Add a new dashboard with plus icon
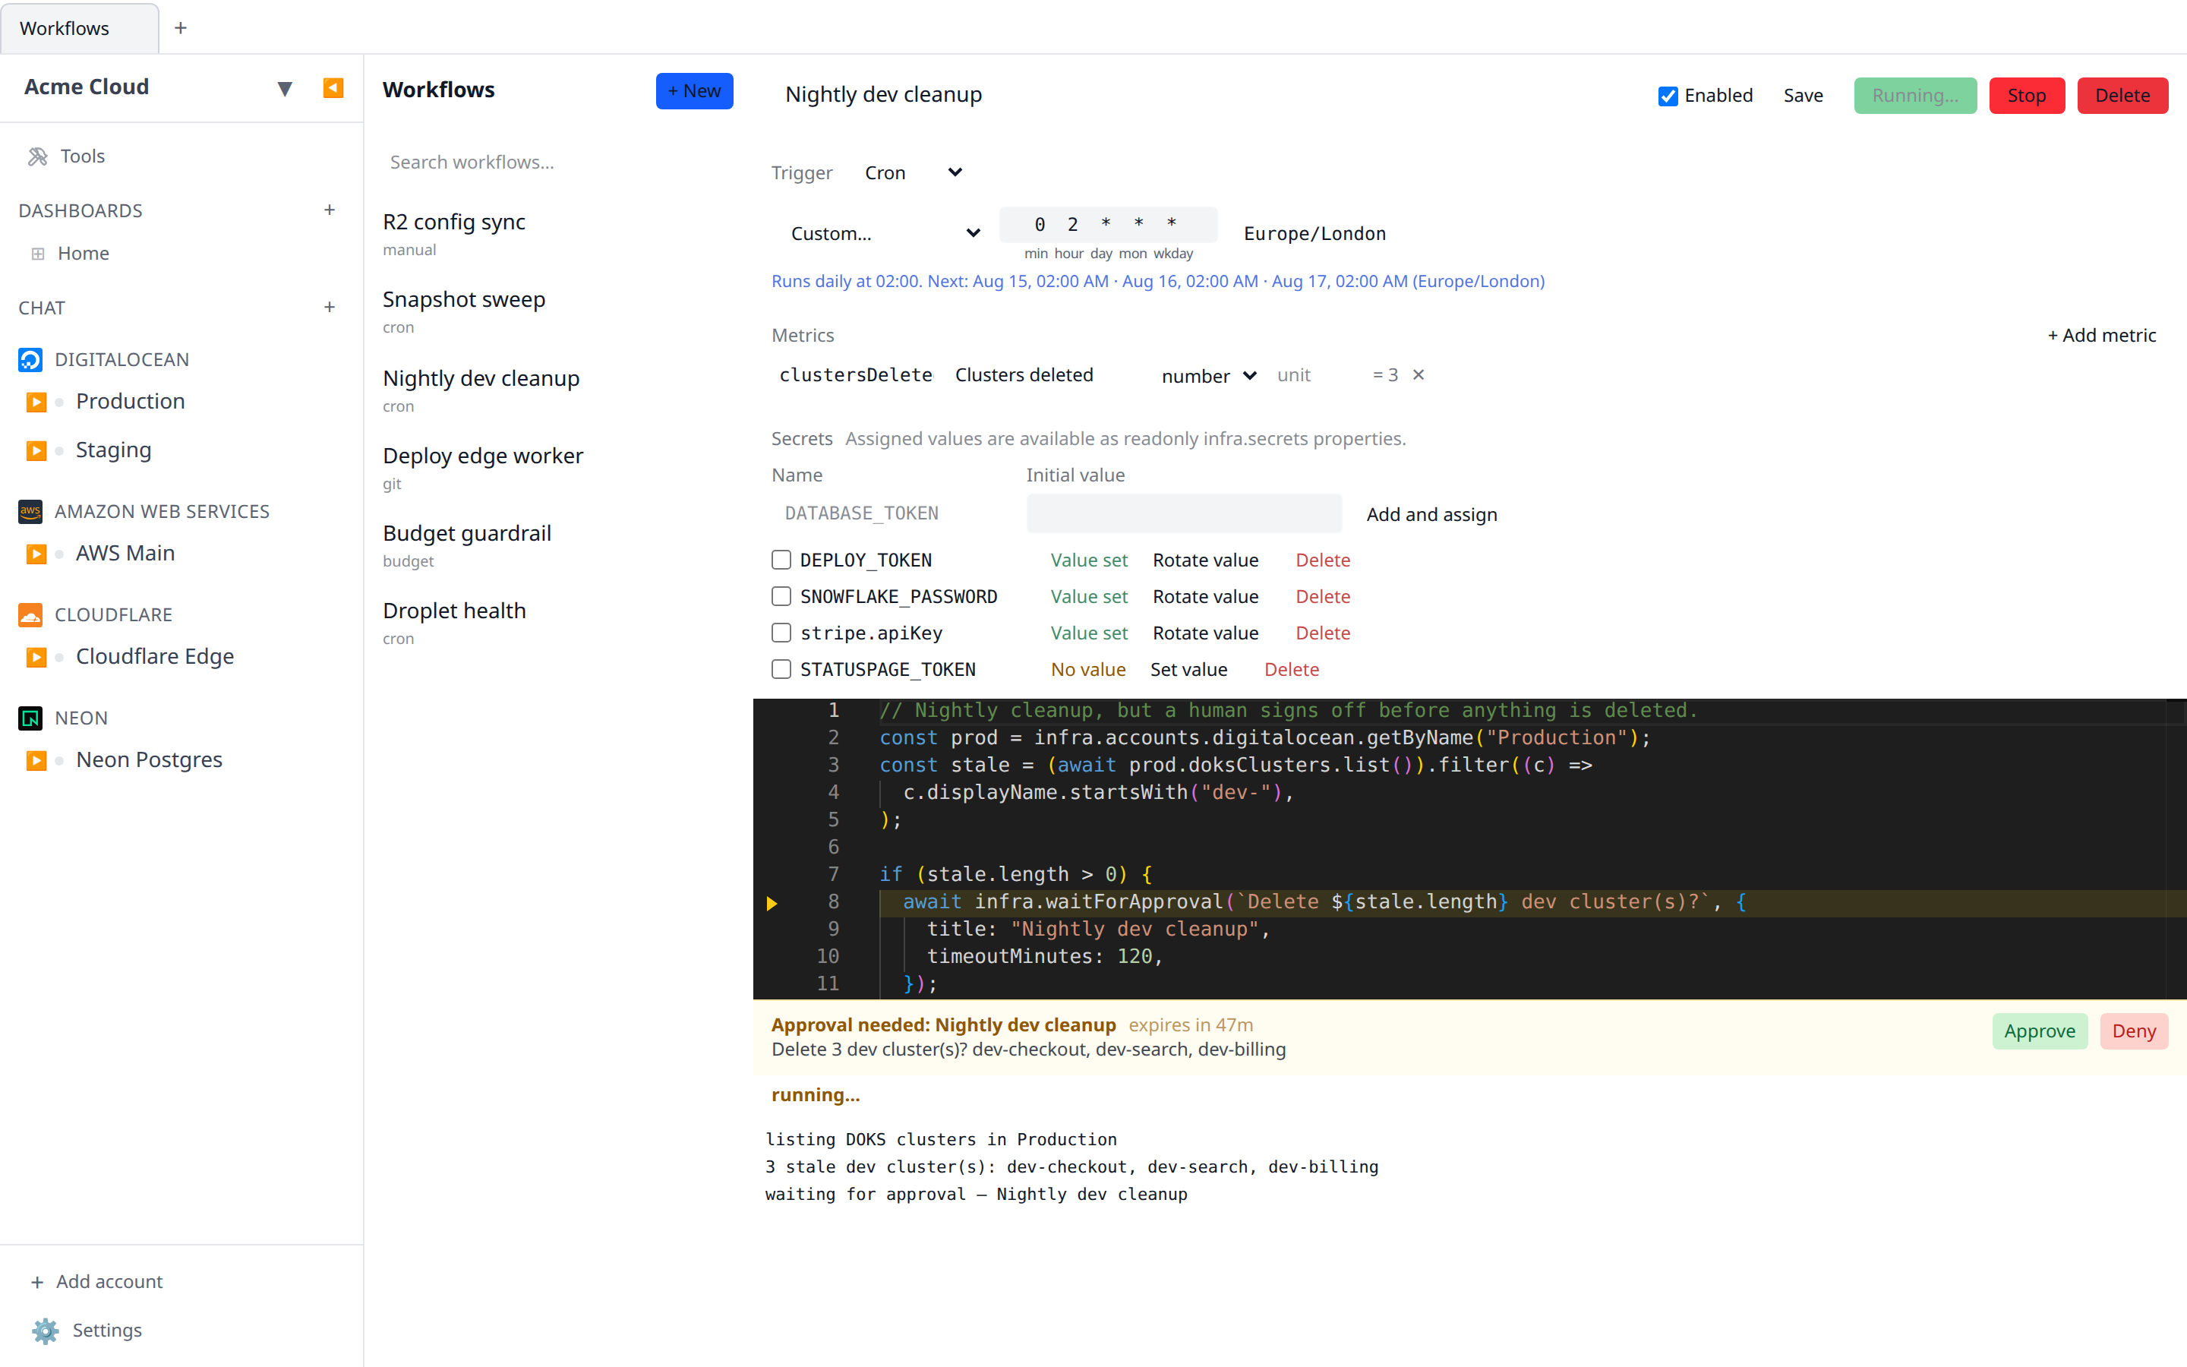Image resolution: width=2187 pixels, height=1367 pixels. tap(330, 210)
